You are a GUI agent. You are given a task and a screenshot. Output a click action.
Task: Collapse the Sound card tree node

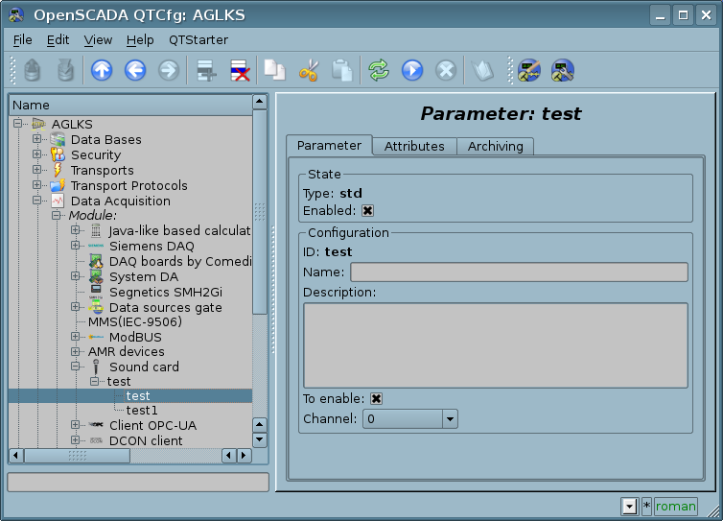click(76, 367)
